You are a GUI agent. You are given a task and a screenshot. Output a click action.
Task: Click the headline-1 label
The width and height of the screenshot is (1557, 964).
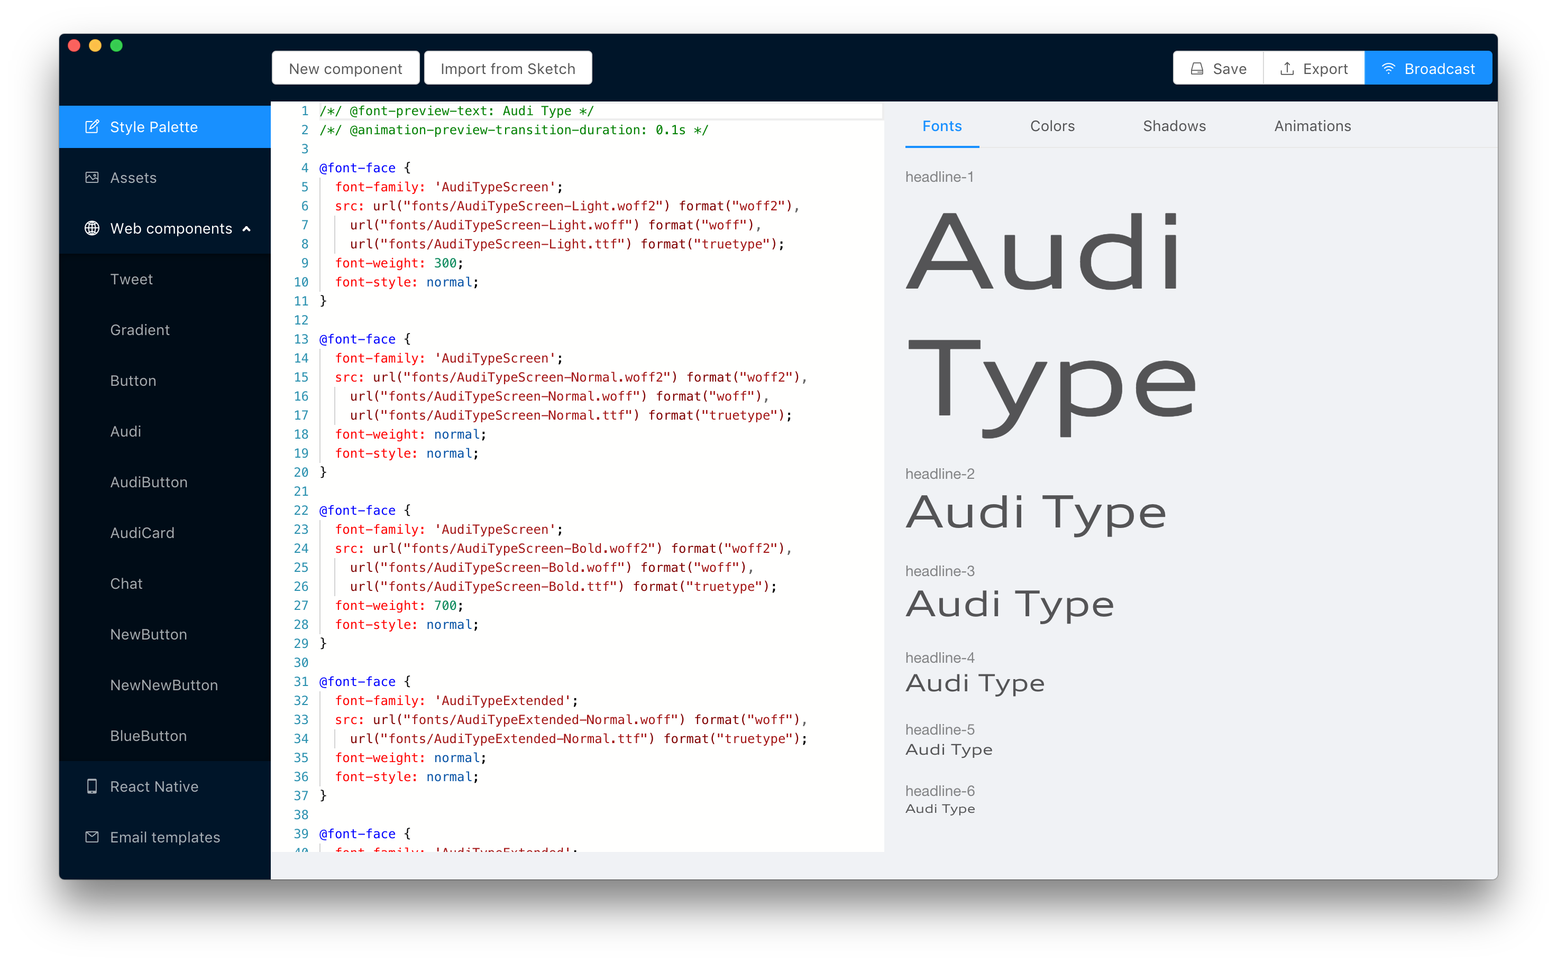(x=939, y=177)
